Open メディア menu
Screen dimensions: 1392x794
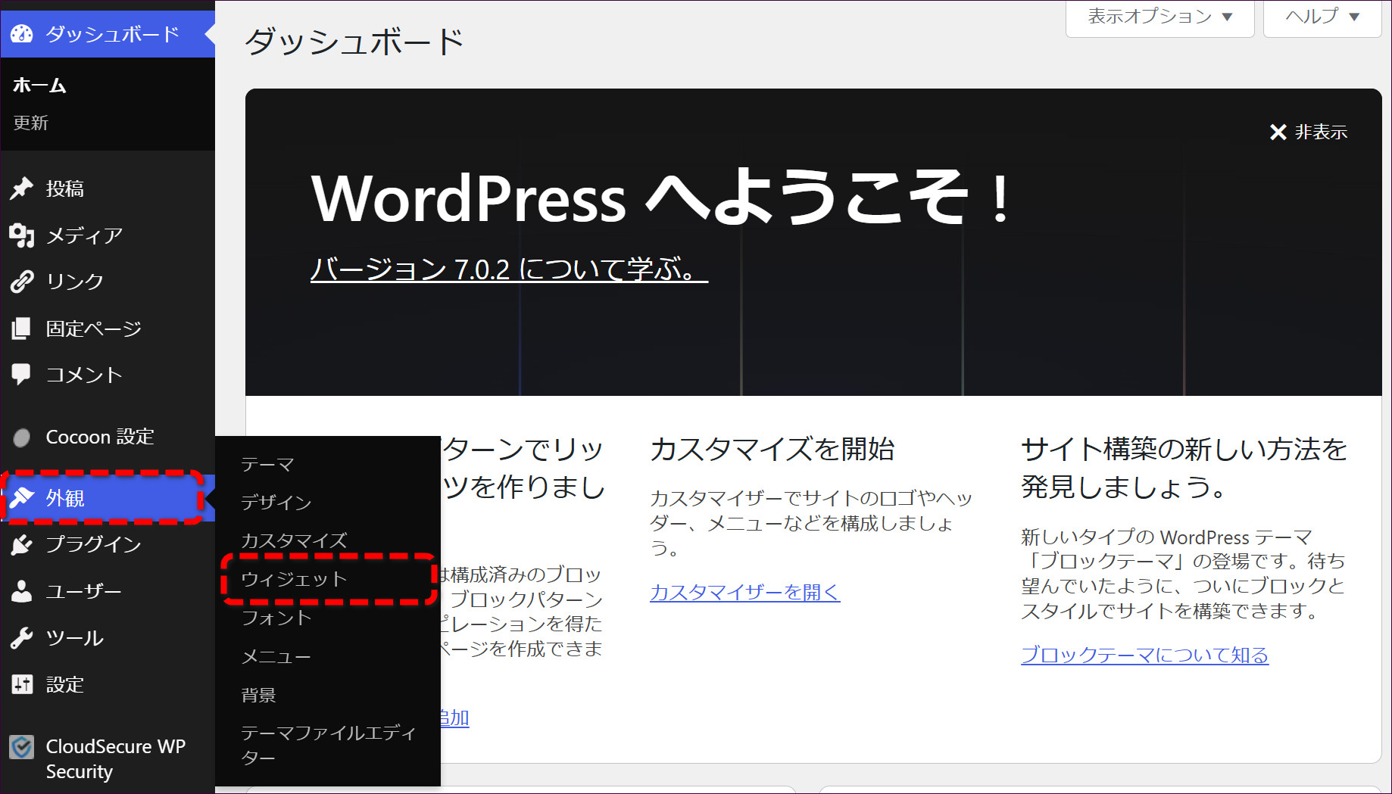(x=108, y=235)
